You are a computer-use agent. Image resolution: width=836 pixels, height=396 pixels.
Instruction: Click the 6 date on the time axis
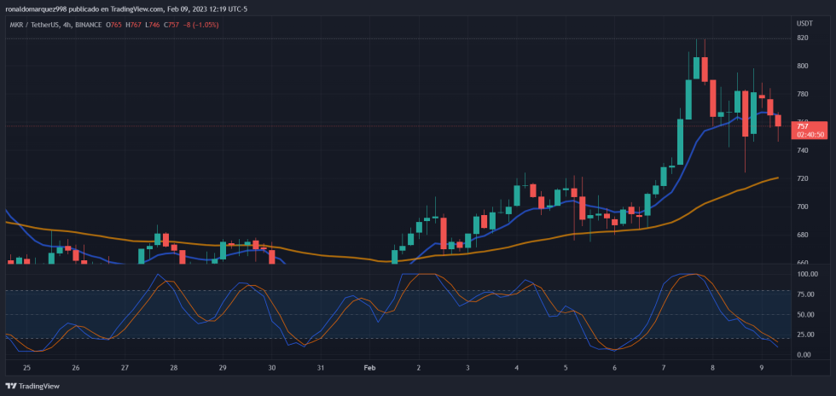[614, 368]
